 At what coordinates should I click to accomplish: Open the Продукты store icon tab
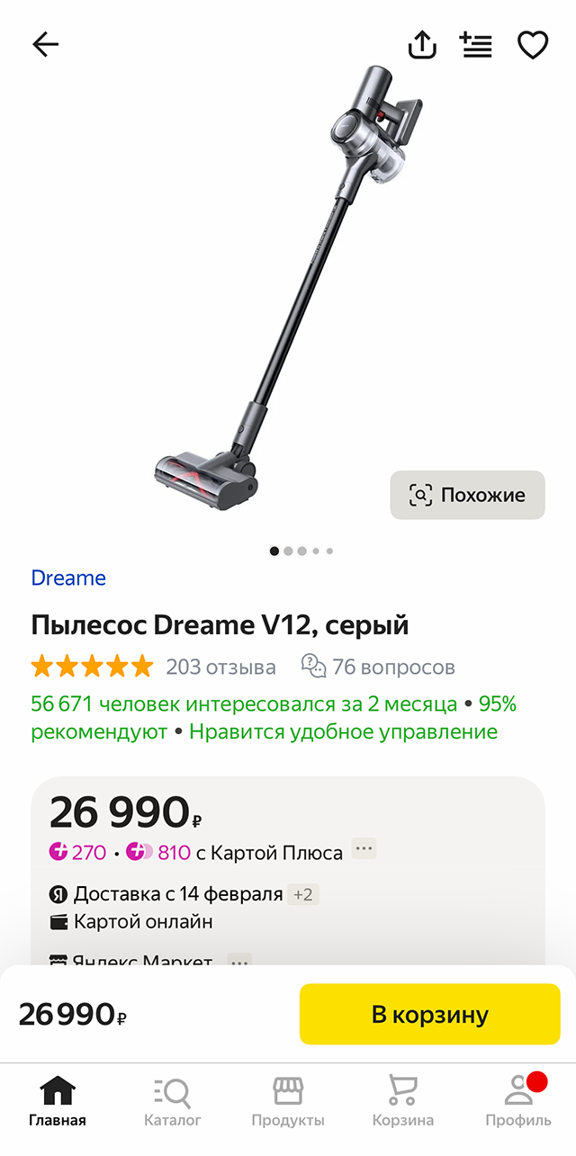pos(288,1100)
